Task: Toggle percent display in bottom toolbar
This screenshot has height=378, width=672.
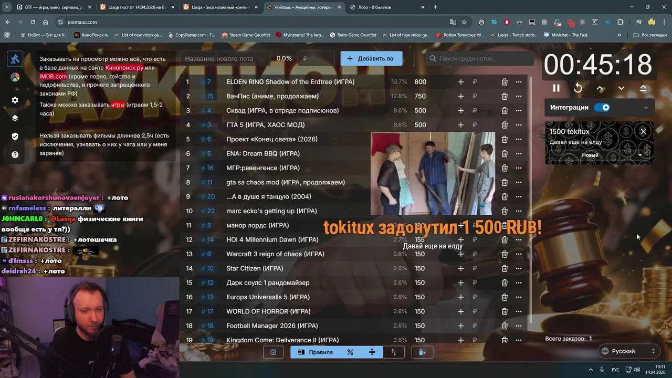Action: tap(350, 352)
